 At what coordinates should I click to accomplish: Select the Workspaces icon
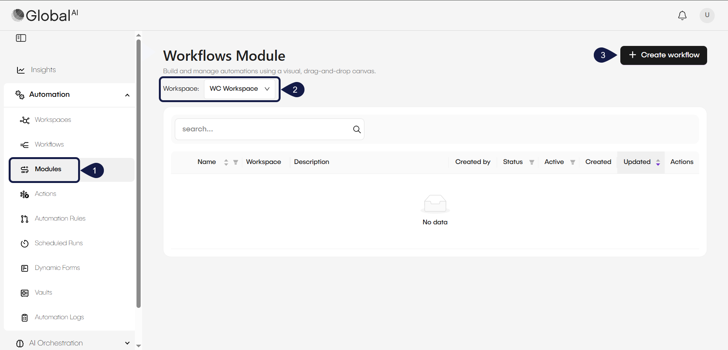point(24,120)
